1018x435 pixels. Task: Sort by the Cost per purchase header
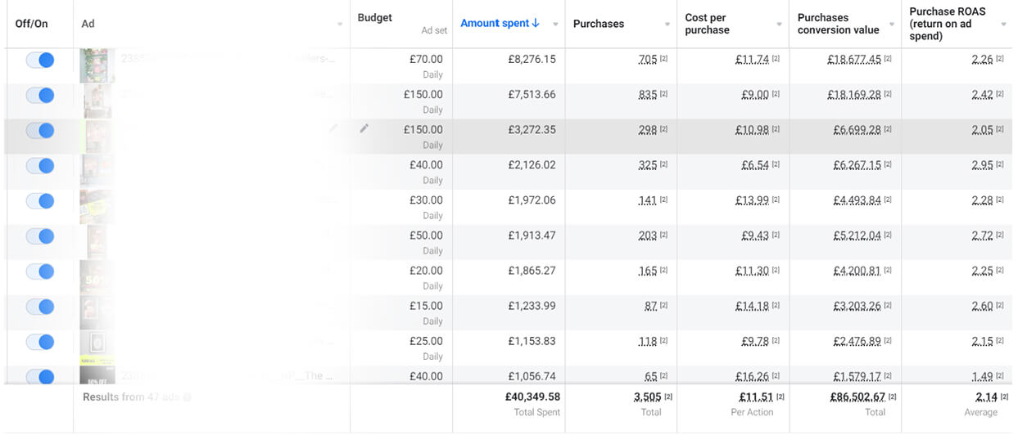[x=707, y=24]
